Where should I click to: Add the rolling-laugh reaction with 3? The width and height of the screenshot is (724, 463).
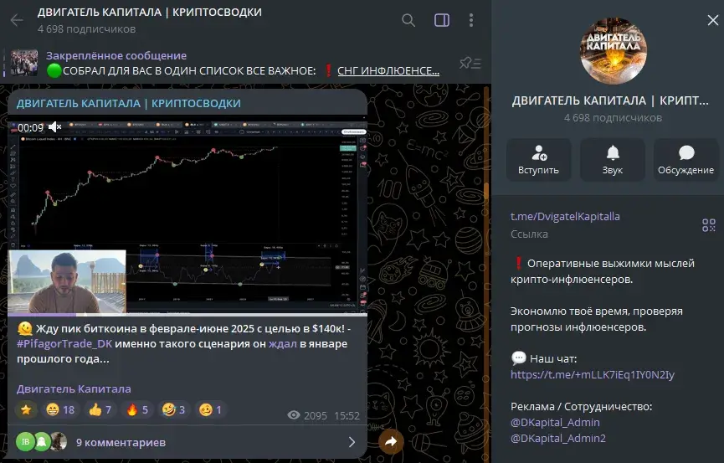(173, 409)
